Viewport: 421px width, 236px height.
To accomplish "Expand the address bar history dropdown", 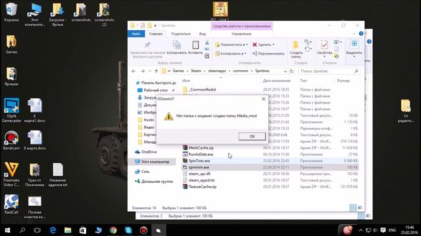I will pos(285,71).
